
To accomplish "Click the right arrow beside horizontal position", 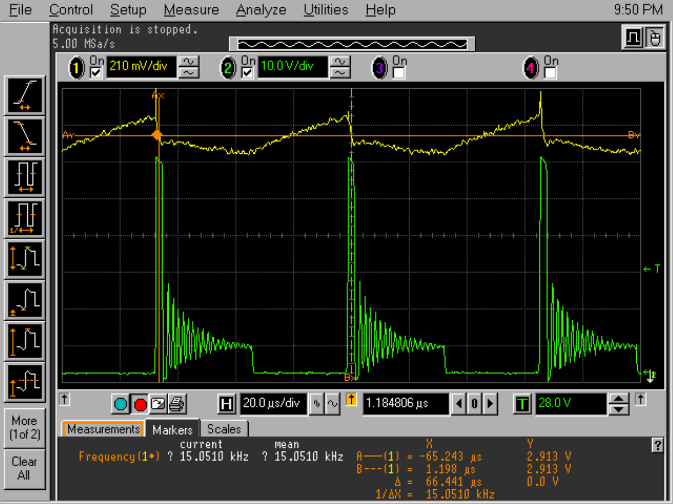I will point(490,404).
